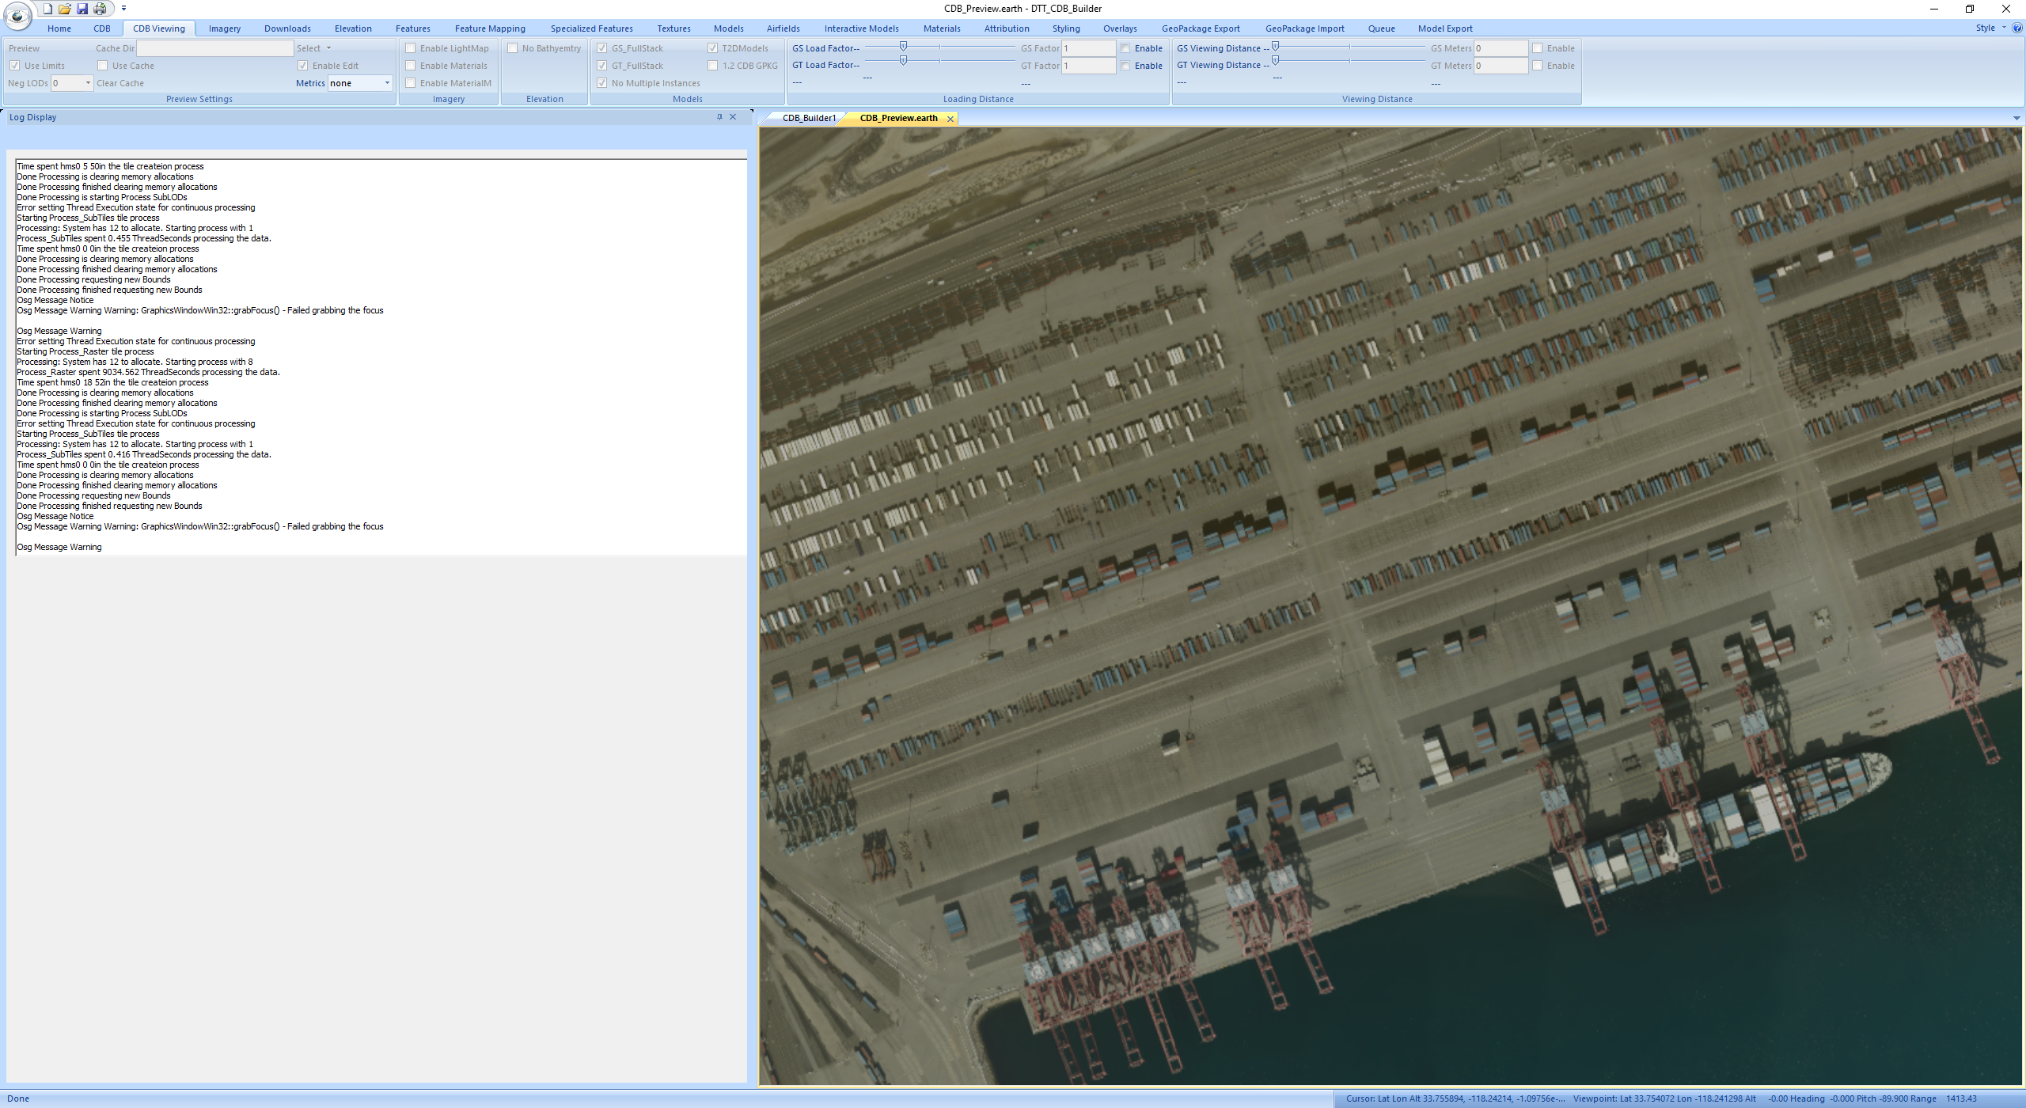Click the CDB_Builder1 tab icon
The image size is (2026, 1108).
[x=805, y=119]
